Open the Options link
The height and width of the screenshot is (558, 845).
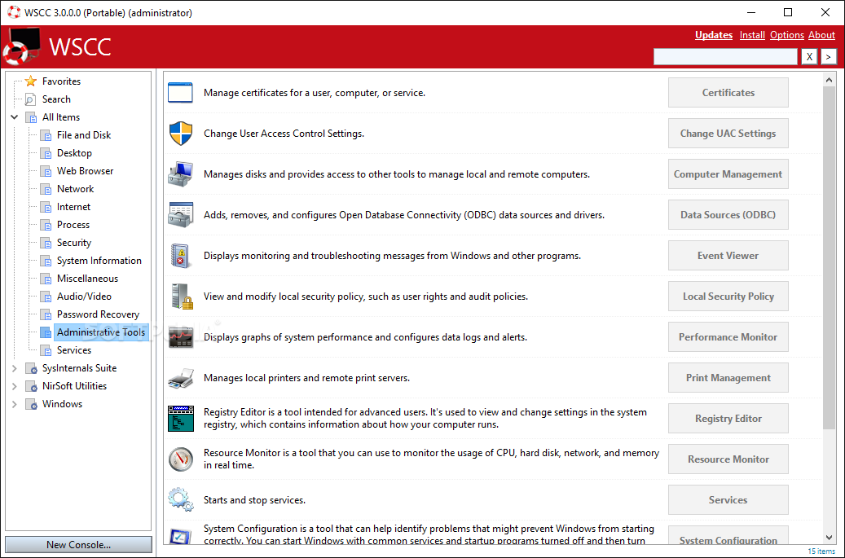tap(787, 35)
